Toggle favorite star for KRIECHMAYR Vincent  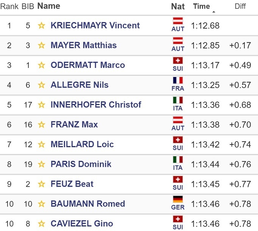tap(41, 26)
